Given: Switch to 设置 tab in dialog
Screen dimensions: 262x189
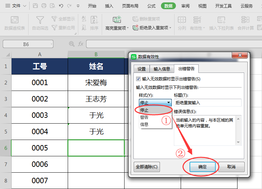Looking at the screenshot, I should (x=142, y=69).
